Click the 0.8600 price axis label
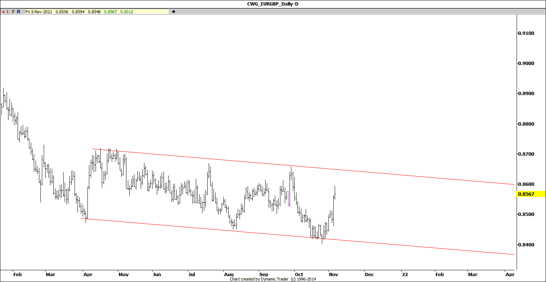 [526, 184]
